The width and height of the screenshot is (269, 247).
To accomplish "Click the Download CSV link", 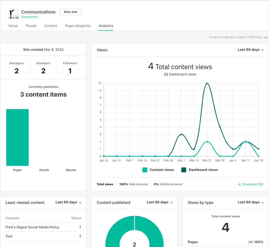I will point(253,184).
